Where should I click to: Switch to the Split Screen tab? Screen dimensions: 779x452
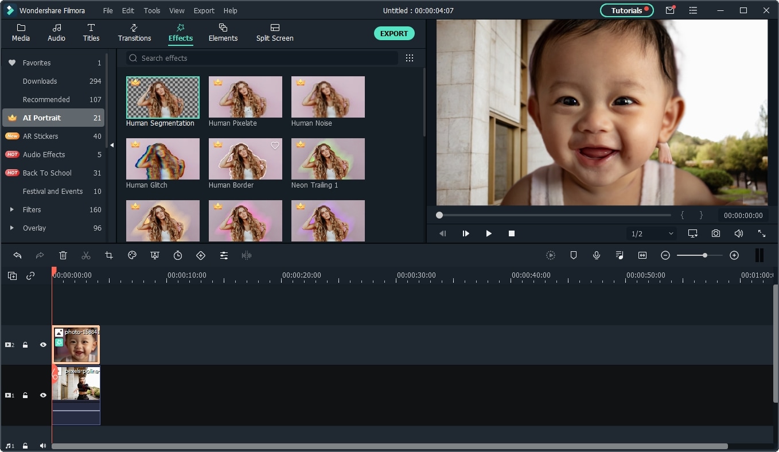(275, 33)
